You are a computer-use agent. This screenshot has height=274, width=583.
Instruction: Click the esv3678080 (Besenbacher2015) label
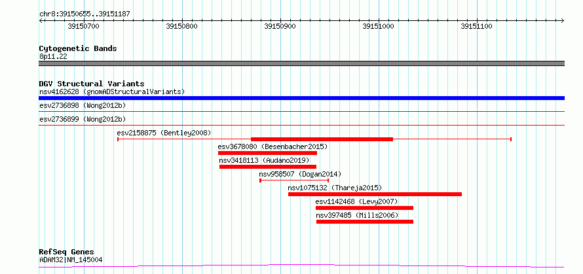(x=273, y=146)
